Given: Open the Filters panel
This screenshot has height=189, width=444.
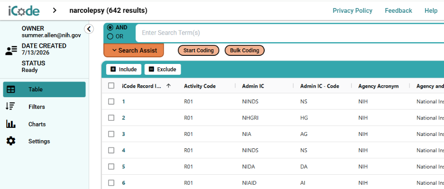Looking at the screenshot, I should [x=44, y=107].
